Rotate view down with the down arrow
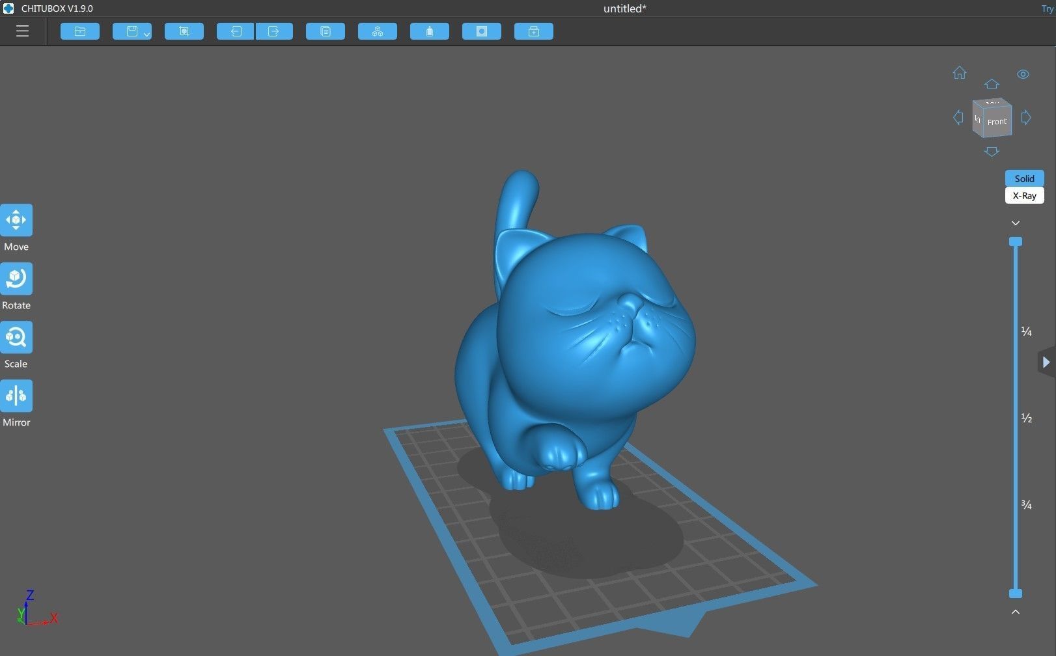This screenshot has height=656, width=1056. point(992,152)
